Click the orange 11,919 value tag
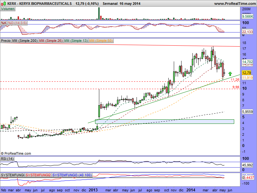Screen dimensions: 257x193 (247, 78)
